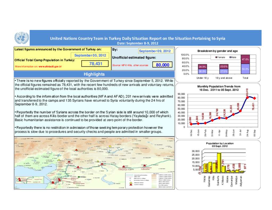Click the United Nations logo emblem
The image size is (272, 210).
[21, 38]
